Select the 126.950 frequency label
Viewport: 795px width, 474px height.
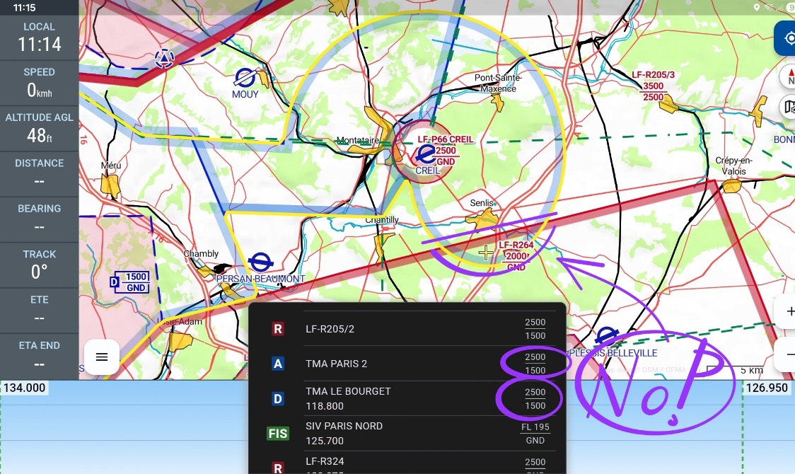point(768,388)
